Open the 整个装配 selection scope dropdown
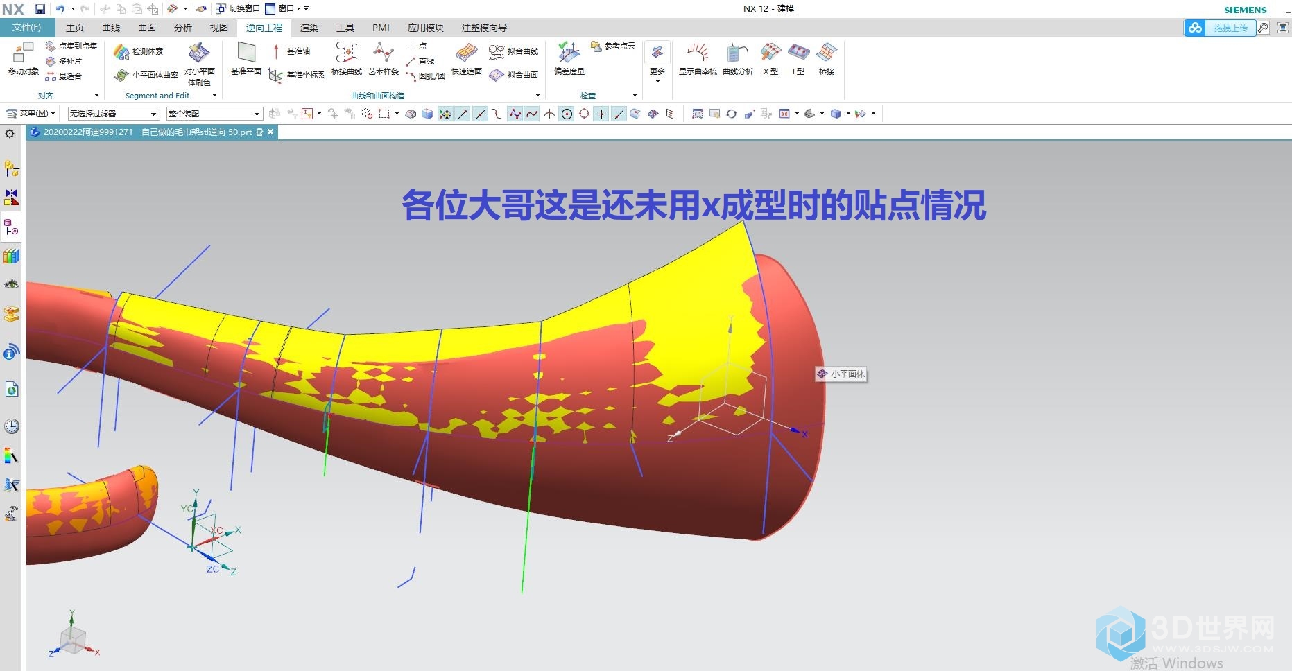 pos(214,114)
